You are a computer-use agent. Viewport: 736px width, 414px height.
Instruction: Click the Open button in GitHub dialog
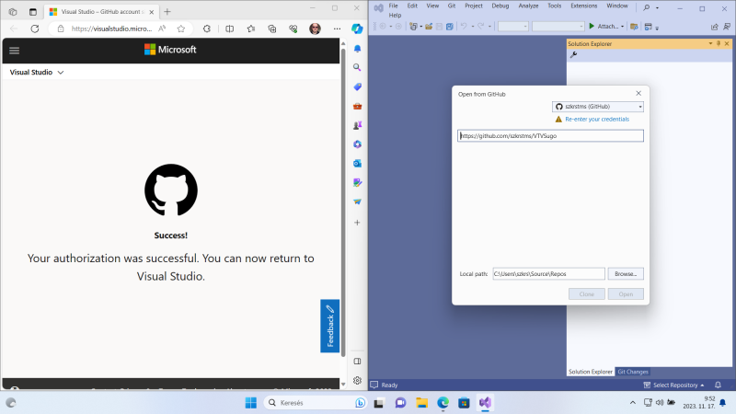click(x=626, y=294)
